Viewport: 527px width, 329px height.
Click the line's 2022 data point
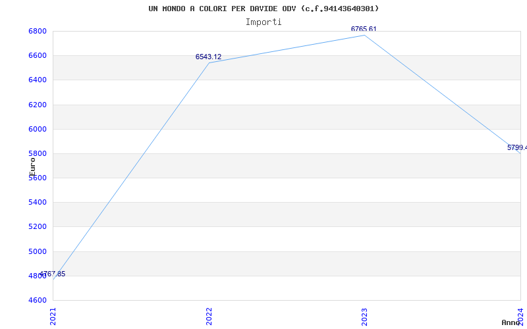coord(209,63)
